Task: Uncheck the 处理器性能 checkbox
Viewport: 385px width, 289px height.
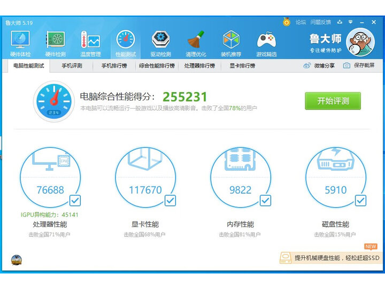Action: 75,201
